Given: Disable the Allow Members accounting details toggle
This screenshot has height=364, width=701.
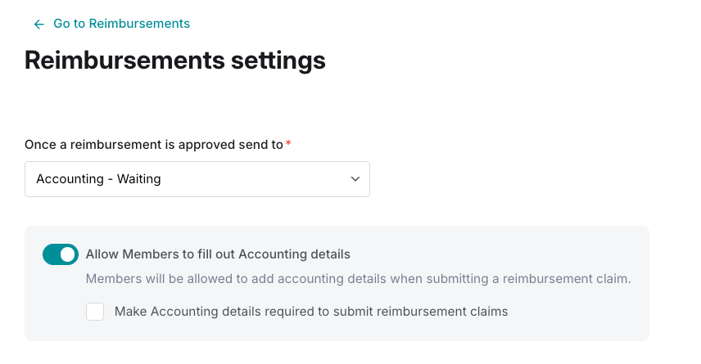Looking at the screenshot, I should pyautogui.click(x=61, y=254).
